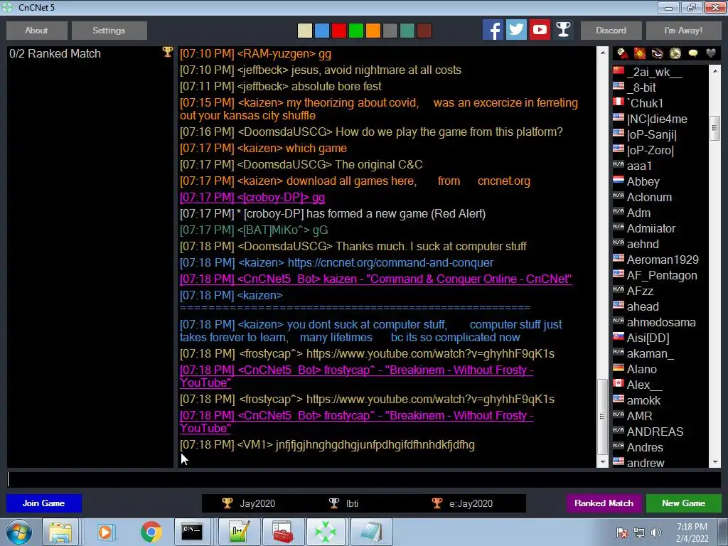Open the cncnet.org/command-and-conquer link
The width and height of the screenshot is (728, 546).
390,263
